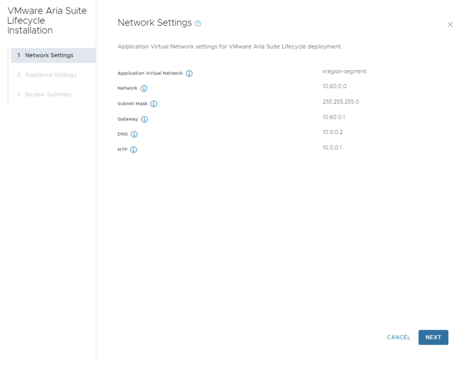Image resolution: width=469 pixels, height=365 pixels.
Task: Click the NTP server value 10.0.0.1
Action: tap(332, 148)
